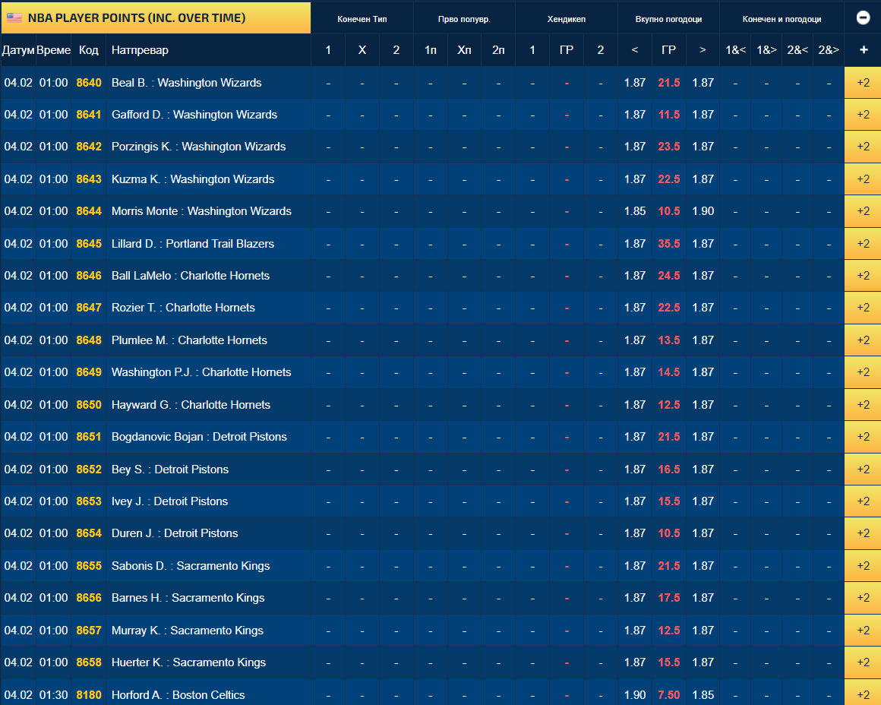Pick under 1.87 odds for Barnes H.
The image size is (881, 705).
click(635, 598)
